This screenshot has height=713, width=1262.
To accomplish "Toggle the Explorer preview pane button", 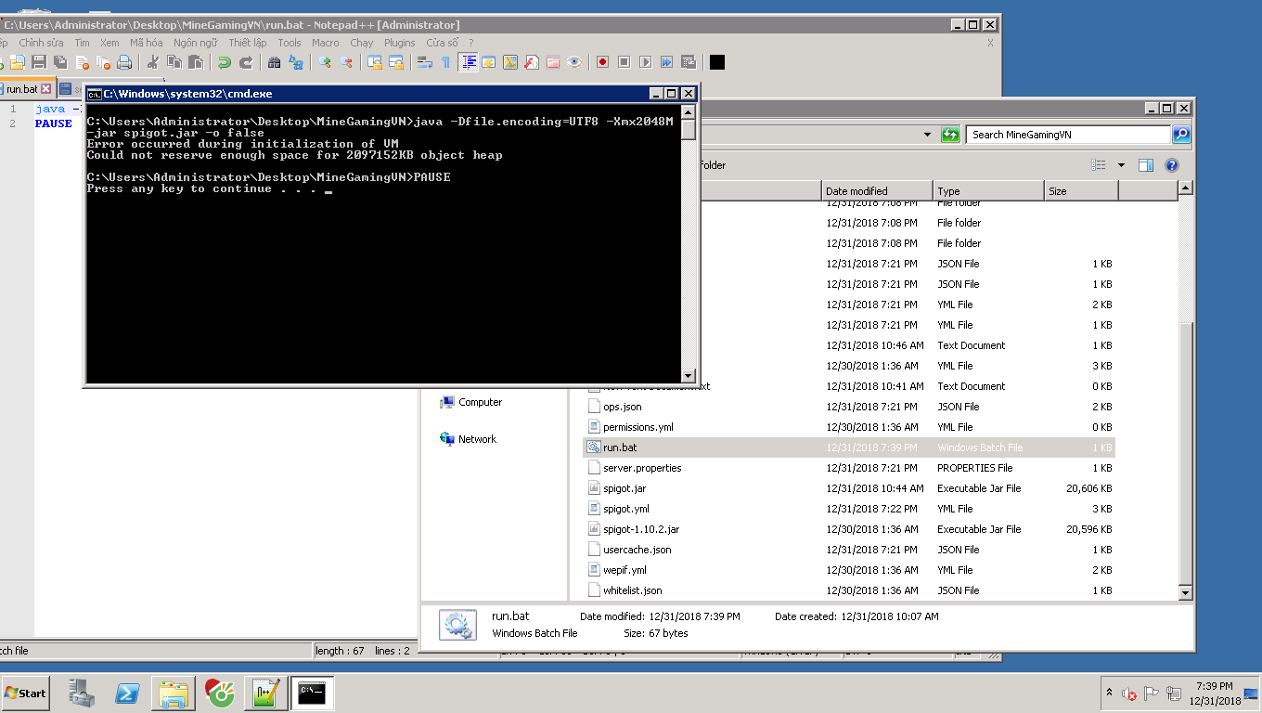I will coord(1146,165).
